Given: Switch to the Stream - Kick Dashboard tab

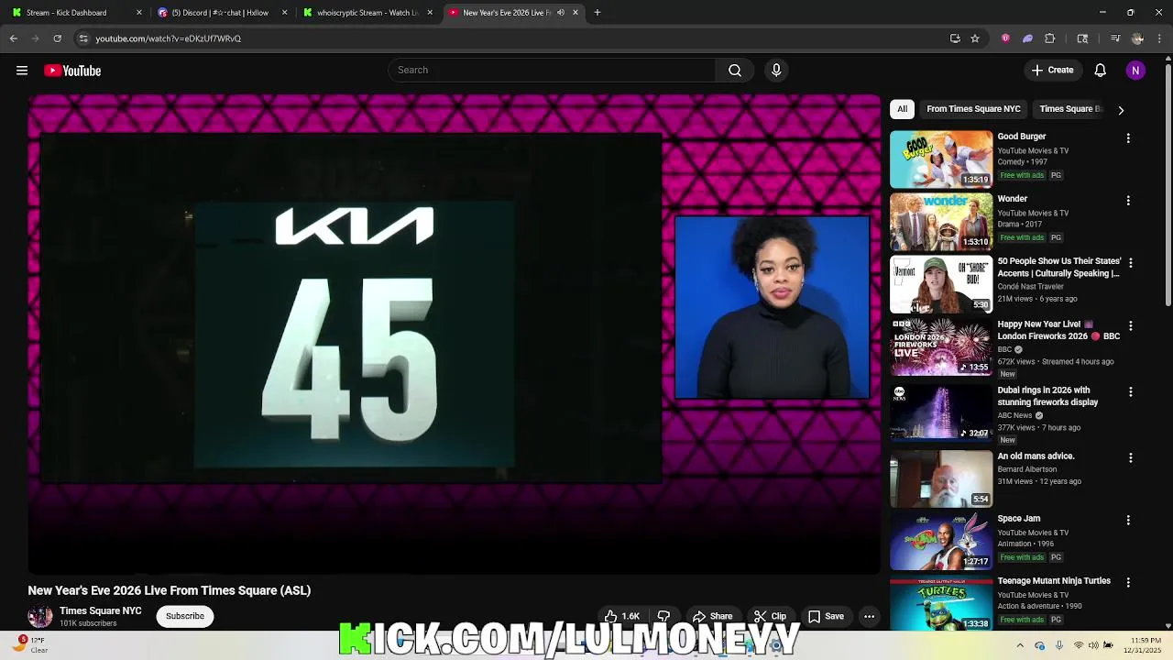Looking at the screenshot, I should point(76,13).
